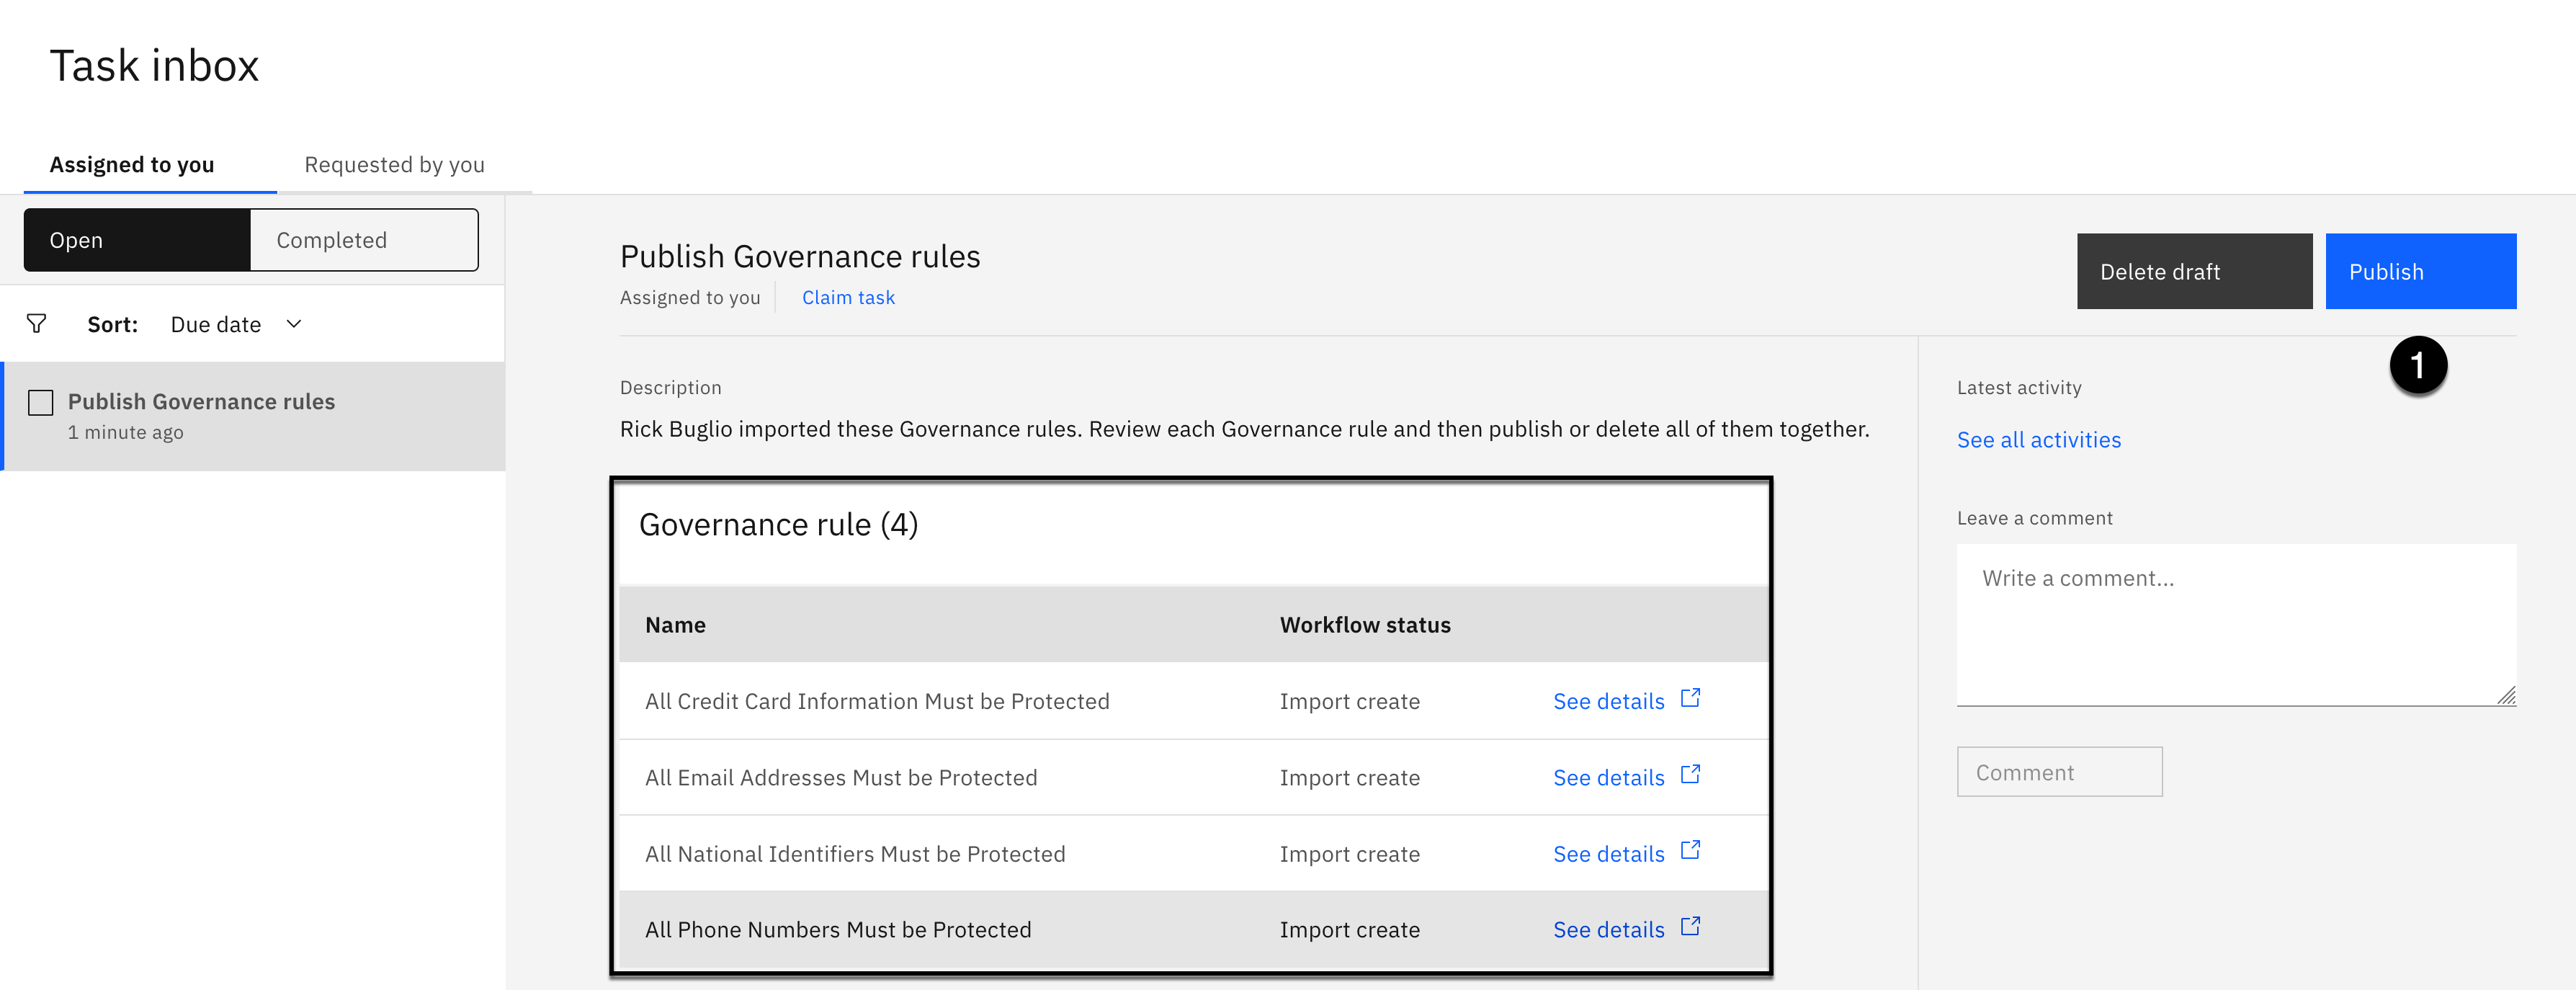Image resolution: width=2576 pixels, height=990 pixels.
Task: Switch to the Completed tasks toggle
Action: click(x=364, y=240)
